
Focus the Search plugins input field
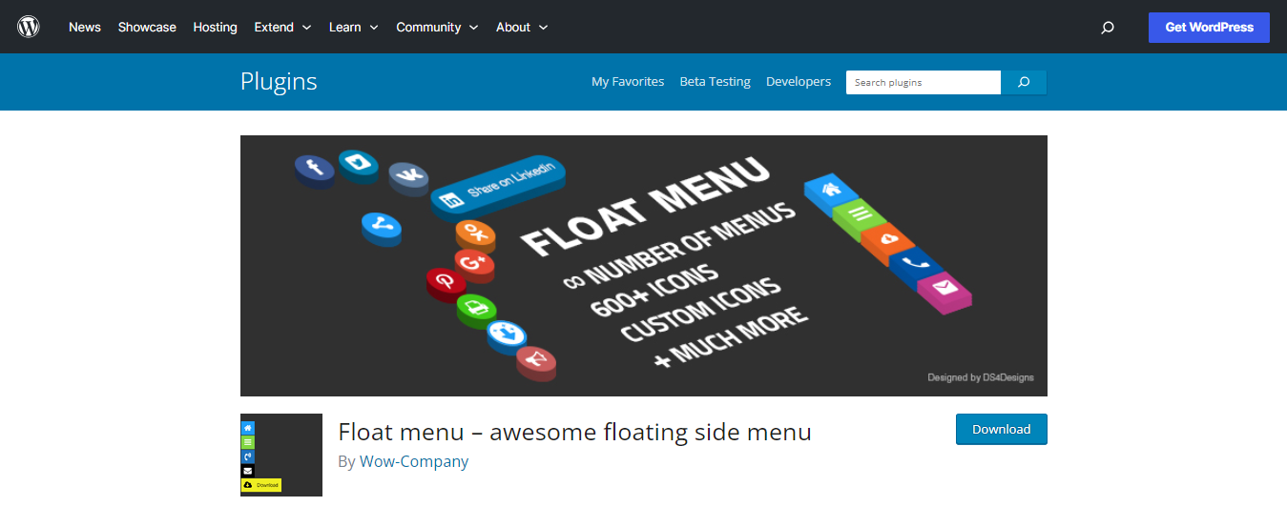coord(924,82)
